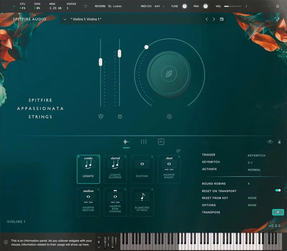Open the settings gear icon

click(x=277, y=6)
